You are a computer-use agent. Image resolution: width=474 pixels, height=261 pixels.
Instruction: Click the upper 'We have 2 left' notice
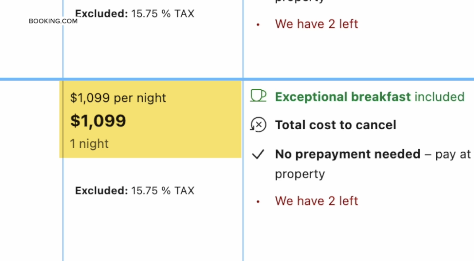[316, 24]
